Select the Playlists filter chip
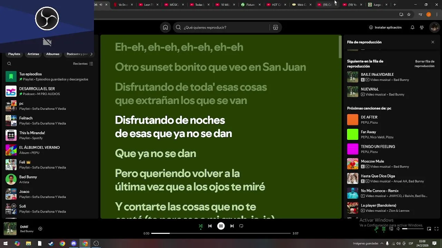442x248 pixels. click(14, 54)
